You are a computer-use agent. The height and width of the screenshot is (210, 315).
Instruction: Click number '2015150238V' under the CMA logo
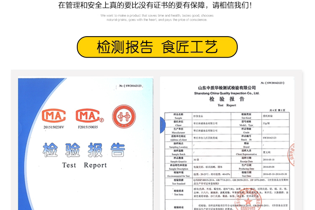[54, 127]
